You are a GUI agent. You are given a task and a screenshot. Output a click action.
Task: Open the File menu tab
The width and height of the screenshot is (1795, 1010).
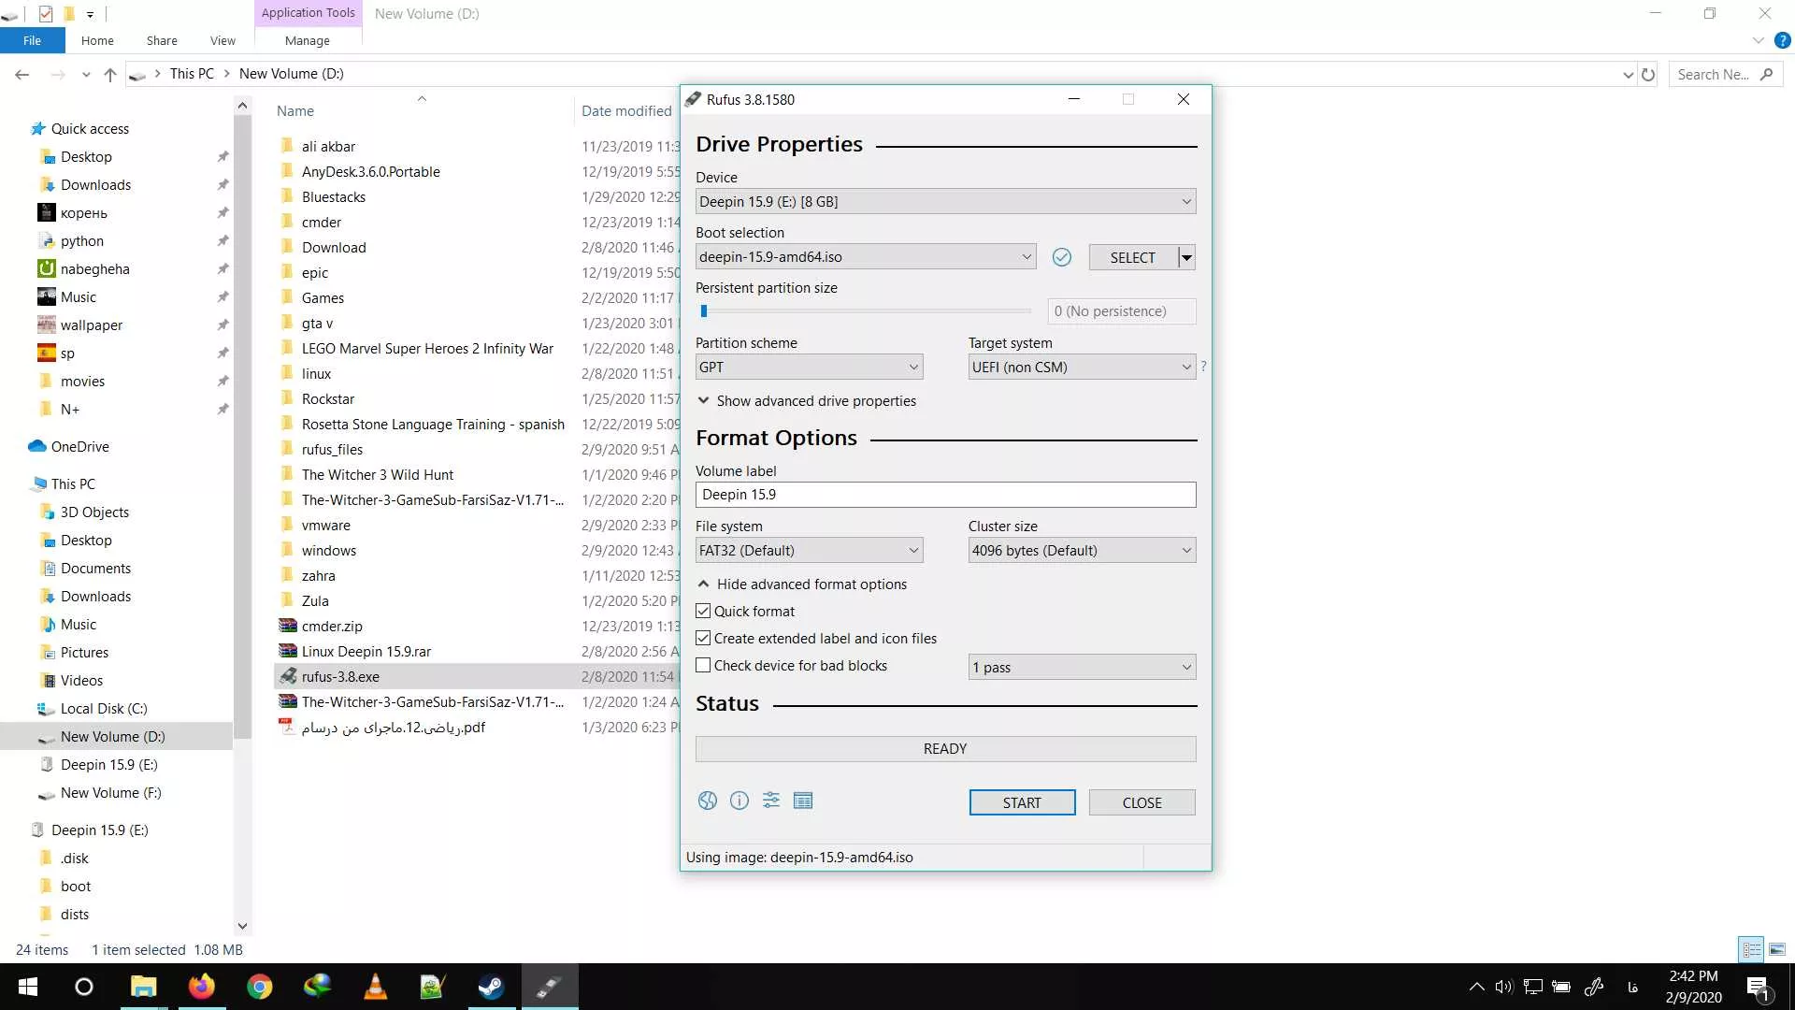[x=32, y=40]
